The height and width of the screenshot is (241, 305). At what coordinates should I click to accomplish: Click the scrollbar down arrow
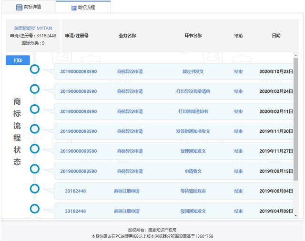point(295,215)
